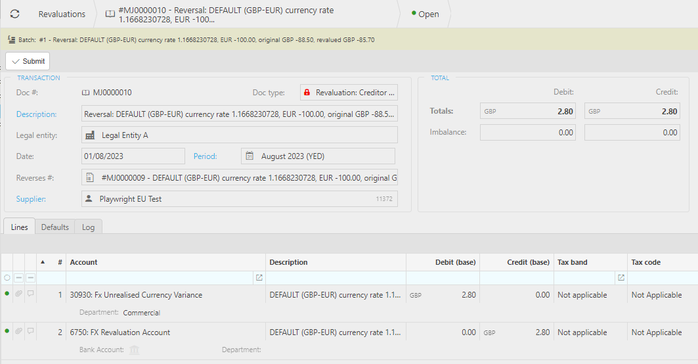Open the Account filter lookup icon
698x364 pixels.
[259, 277]
